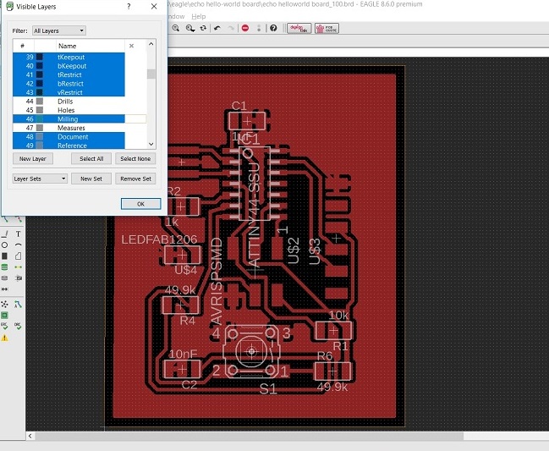Open the Help menu
The height and width of the screenshot is (451, 549).
point(199,16)
